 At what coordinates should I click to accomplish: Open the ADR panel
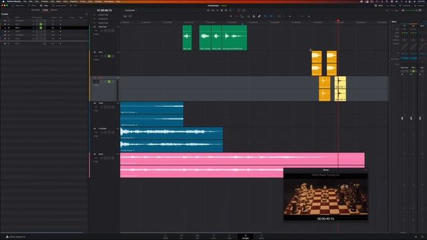pos(74,5)
